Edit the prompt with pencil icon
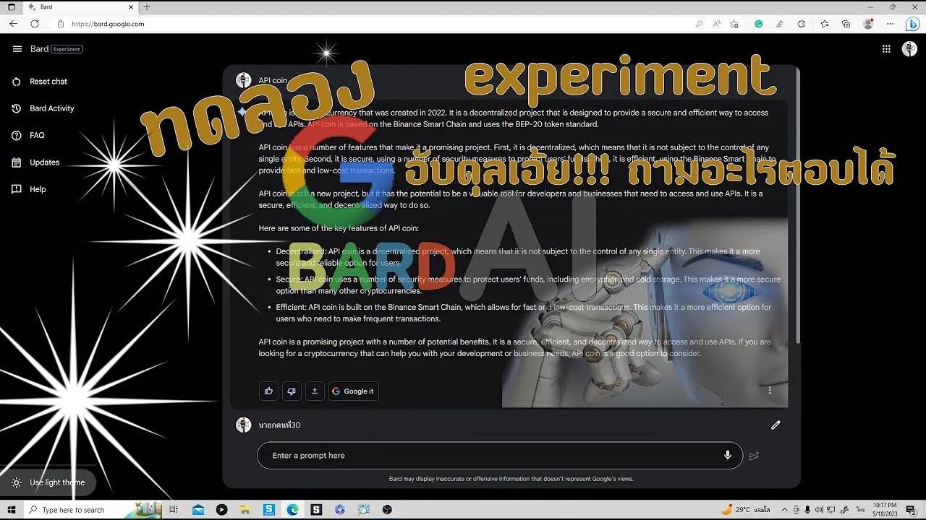The width and height of the screenshot is (926, 520). click(x=776, y=425)
